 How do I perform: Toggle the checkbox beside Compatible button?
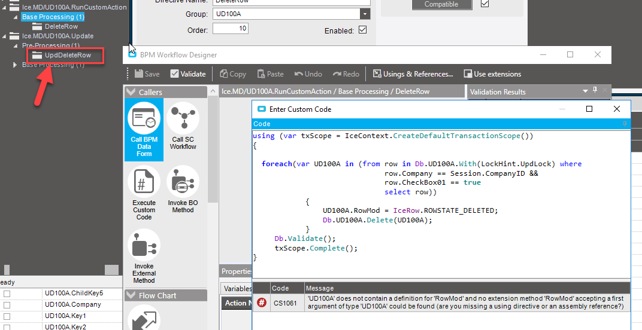tap(484, 3)
